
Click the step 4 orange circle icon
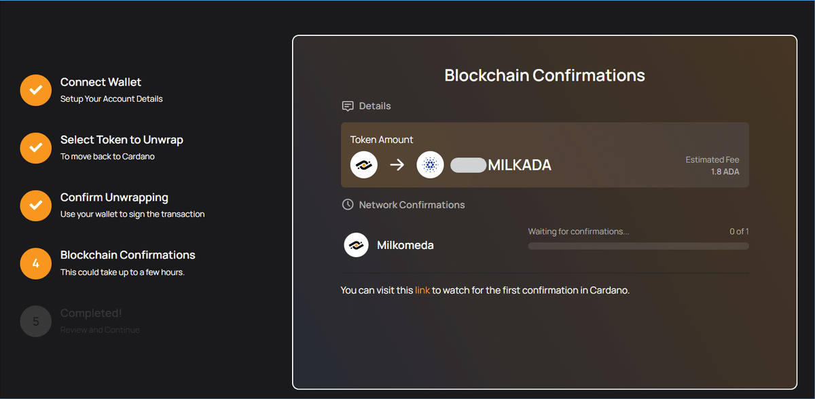coord(36,263)
